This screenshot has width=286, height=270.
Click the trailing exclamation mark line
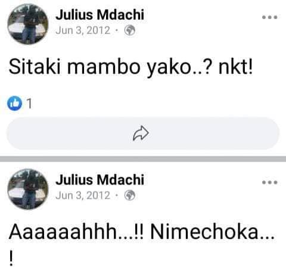point(11,258)
